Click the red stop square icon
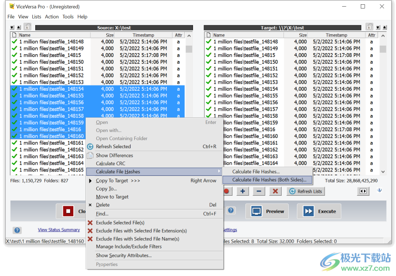 68,211
